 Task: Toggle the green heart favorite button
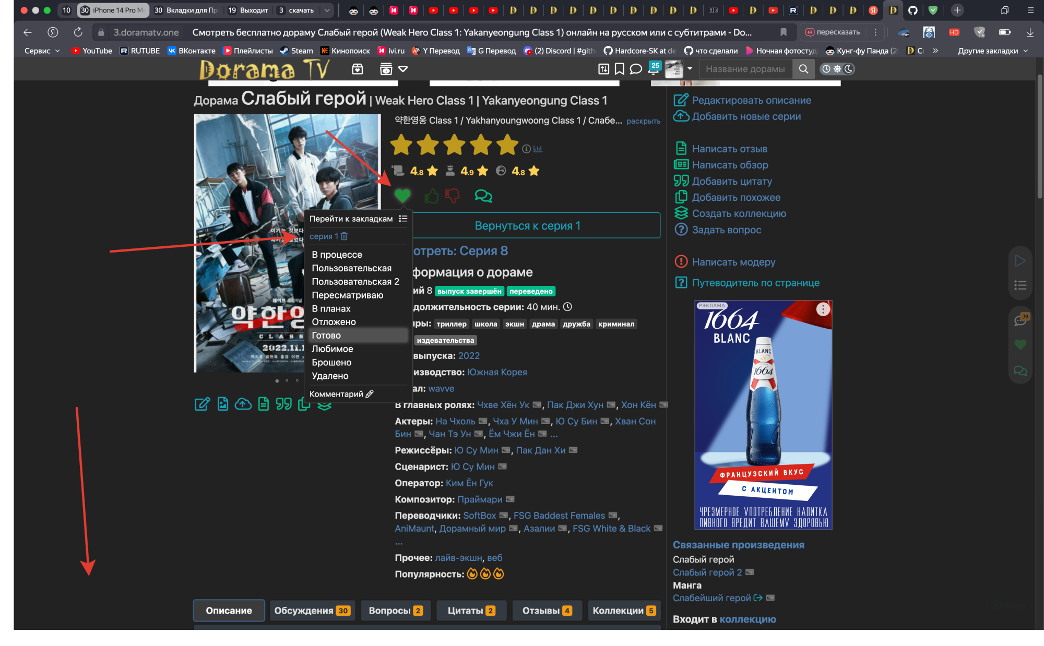click(403, 195)
